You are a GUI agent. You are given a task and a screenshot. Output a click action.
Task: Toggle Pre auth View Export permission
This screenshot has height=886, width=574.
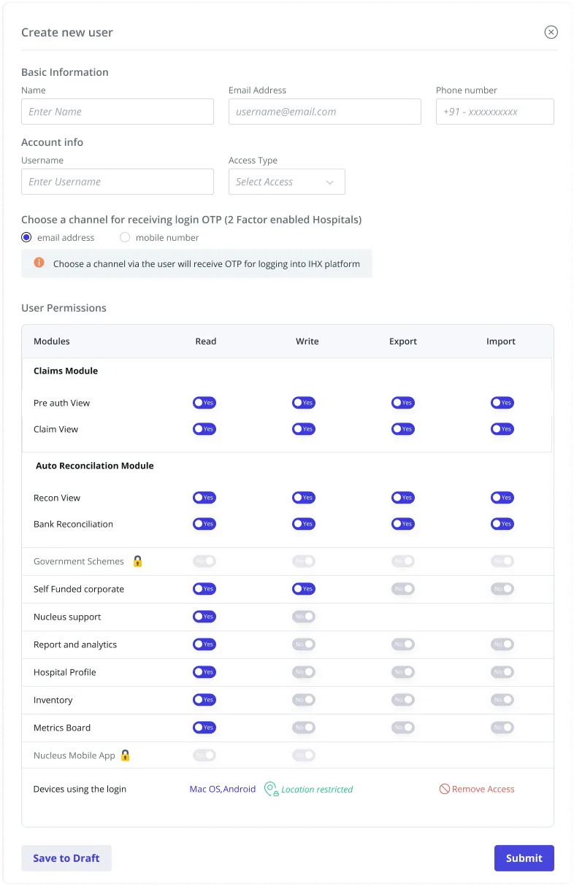point(403,403)
